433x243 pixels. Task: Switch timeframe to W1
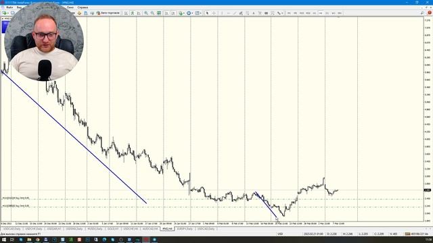click(x=334, y=13)
